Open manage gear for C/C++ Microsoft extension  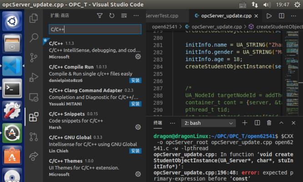pyautogui.click(x=138, y=56)
